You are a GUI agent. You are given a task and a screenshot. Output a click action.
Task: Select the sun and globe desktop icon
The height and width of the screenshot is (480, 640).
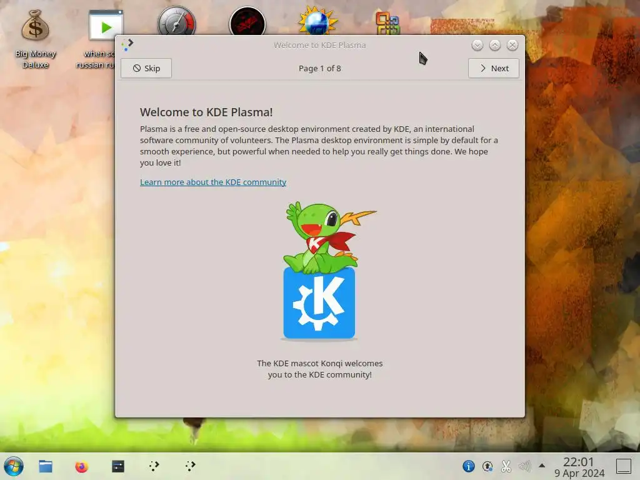click(x=317, y=21)
